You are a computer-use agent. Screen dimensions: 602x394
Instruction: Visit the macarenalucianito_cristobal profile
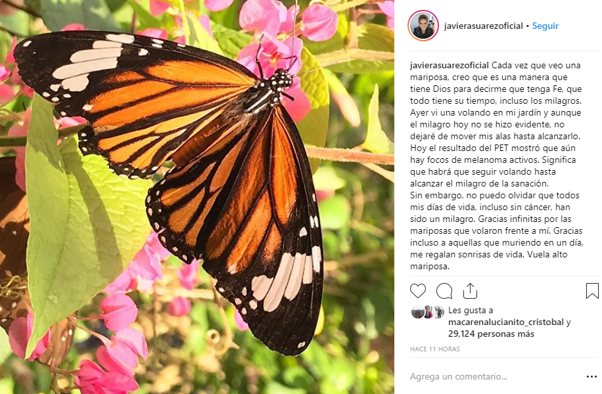point(505,322)
